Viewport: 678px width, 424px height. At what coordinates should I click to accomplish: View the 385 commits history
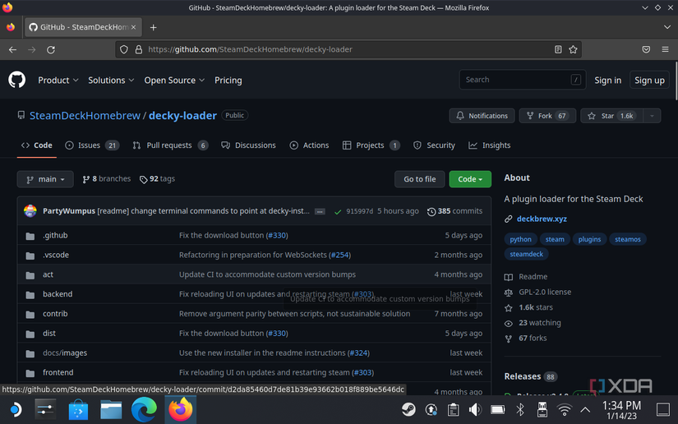click(x=454, y=211)
